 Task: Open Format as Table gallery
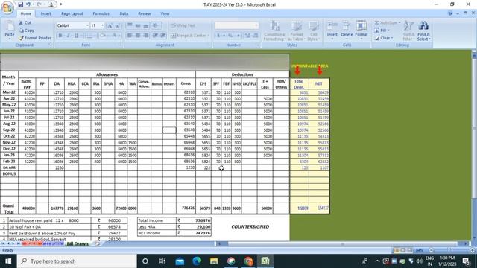(x=297, y=31)
